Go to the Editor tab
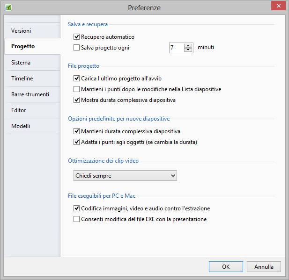289x280 pixels. [x=19, y=110]
